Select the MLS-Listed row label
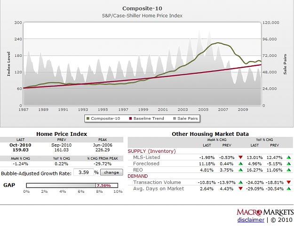This screenshot has height=228, width=294. coord(147,157)
